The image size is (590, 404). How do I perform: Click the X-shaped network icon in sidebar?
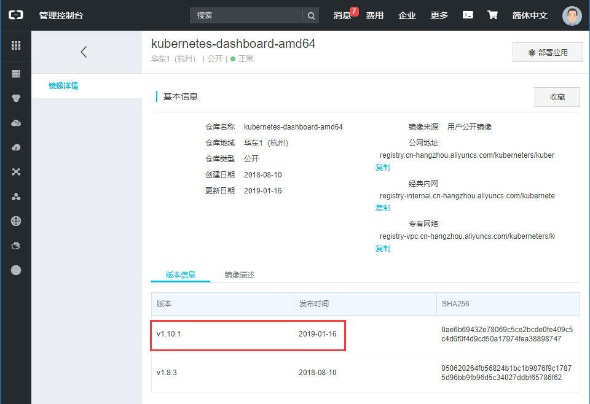pyautogui.click(x=16, y=172)
